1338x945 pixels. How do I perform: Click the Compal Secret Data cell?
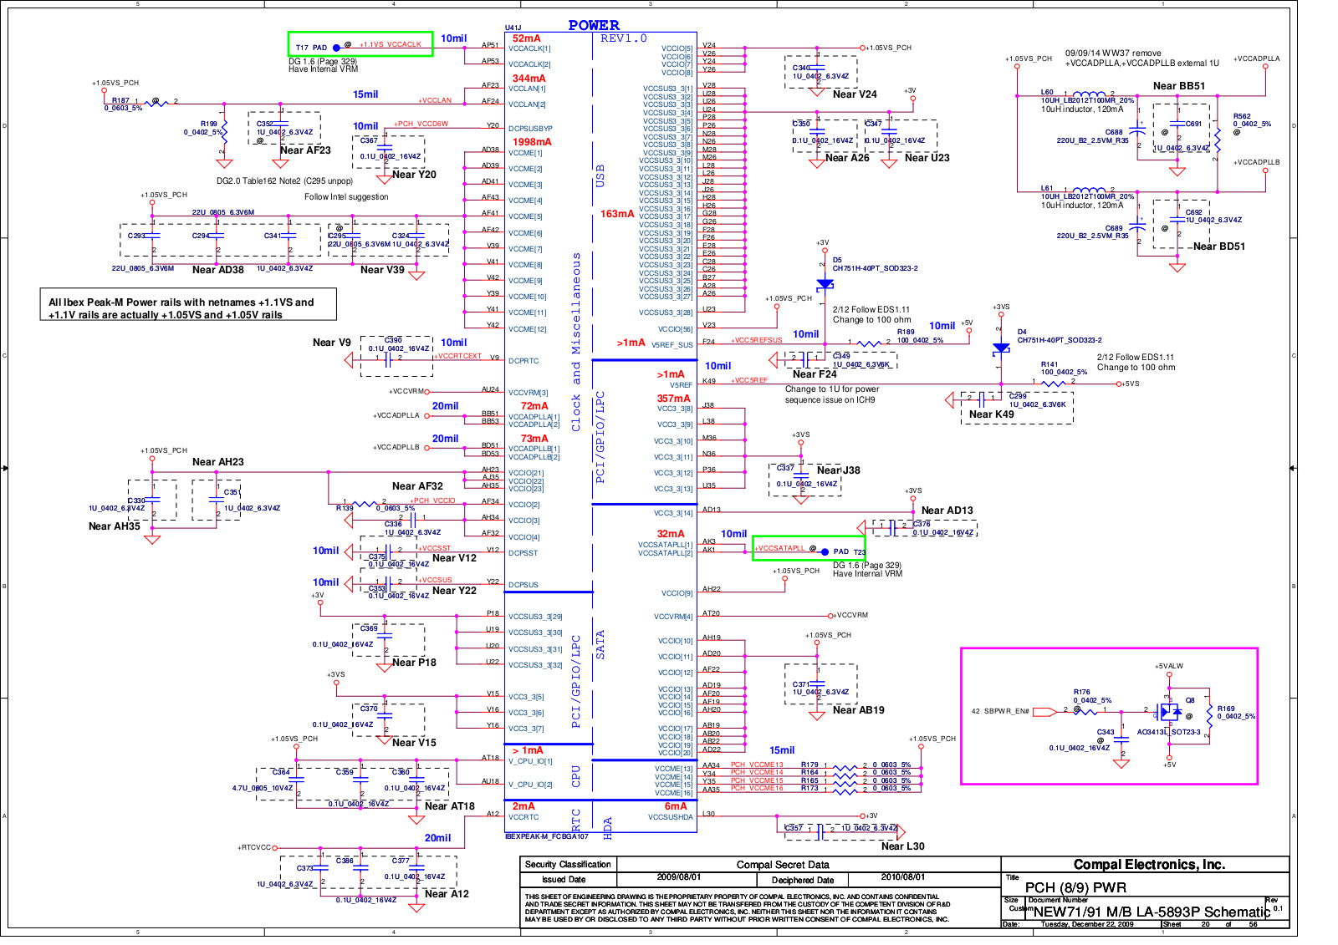coord(783,865)
